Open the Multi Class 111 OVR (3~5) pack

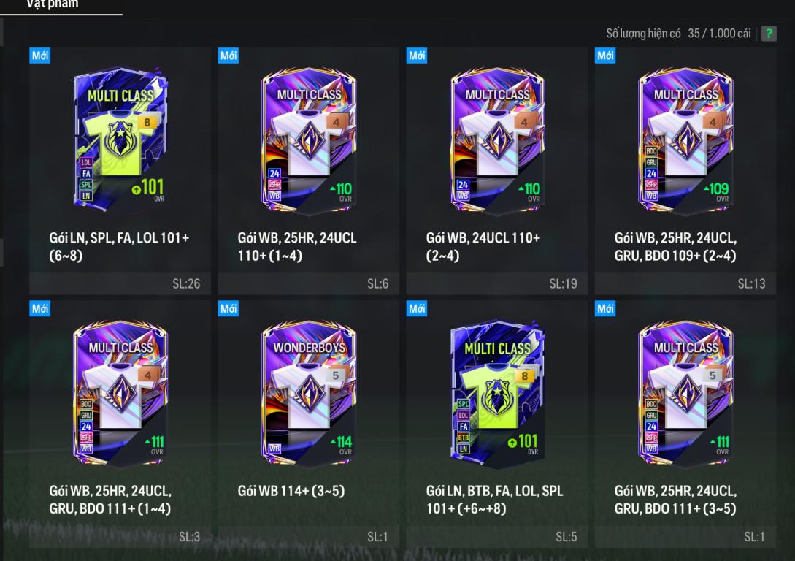coord(685,424)
